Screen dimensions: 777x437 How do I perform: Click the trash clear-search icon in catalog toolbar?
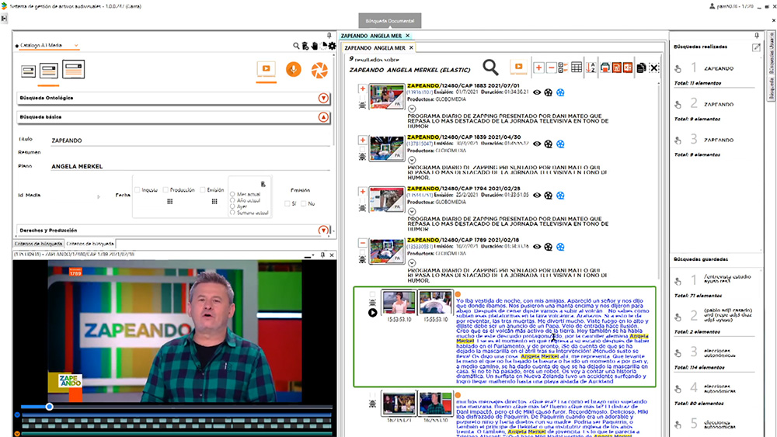(x=305, y=46)
